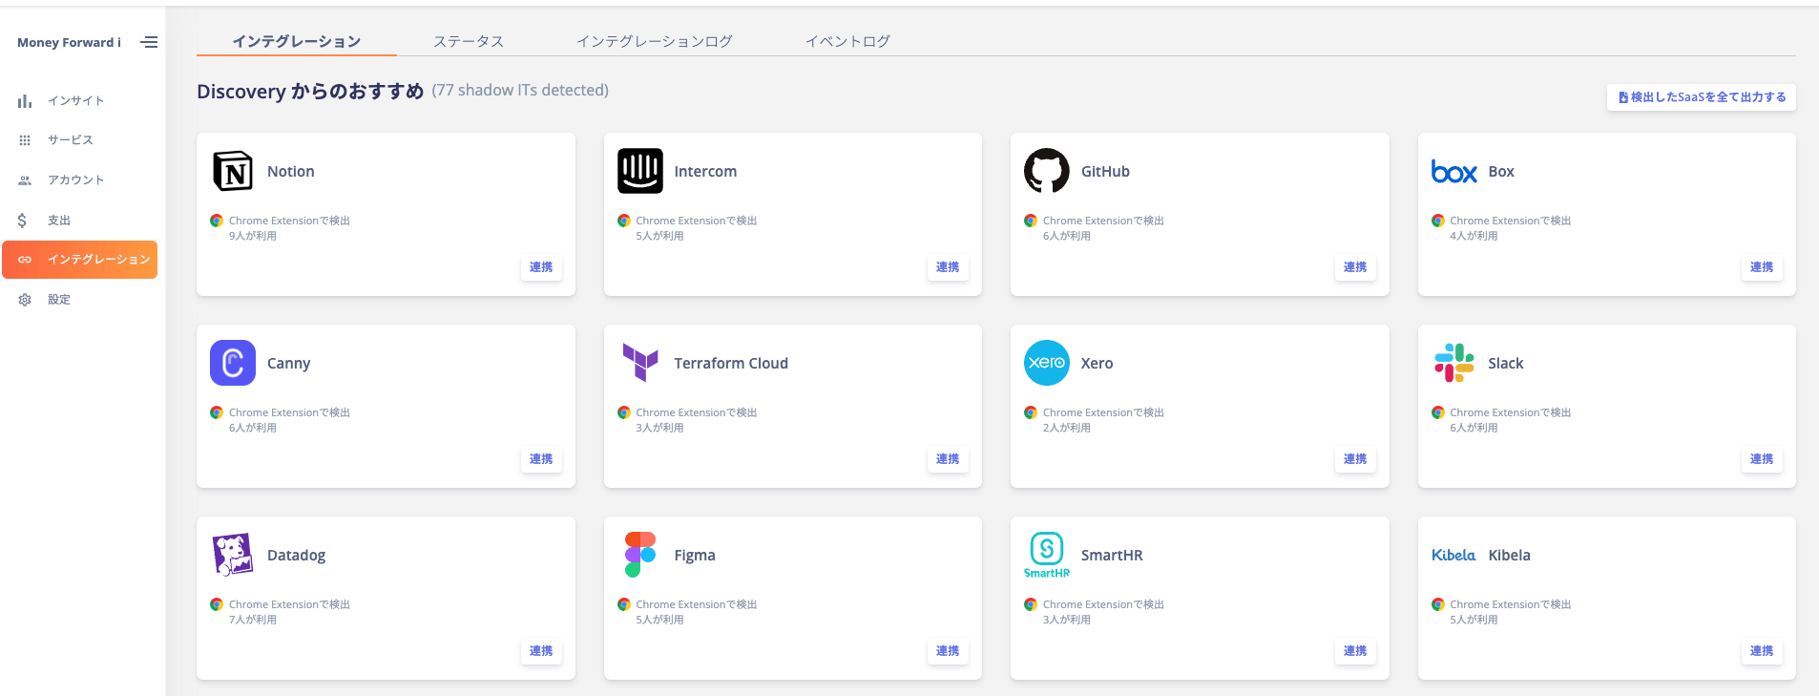Select インテグレーション in the sidebar
The image size is (1819, 696).
coord(79,260)
